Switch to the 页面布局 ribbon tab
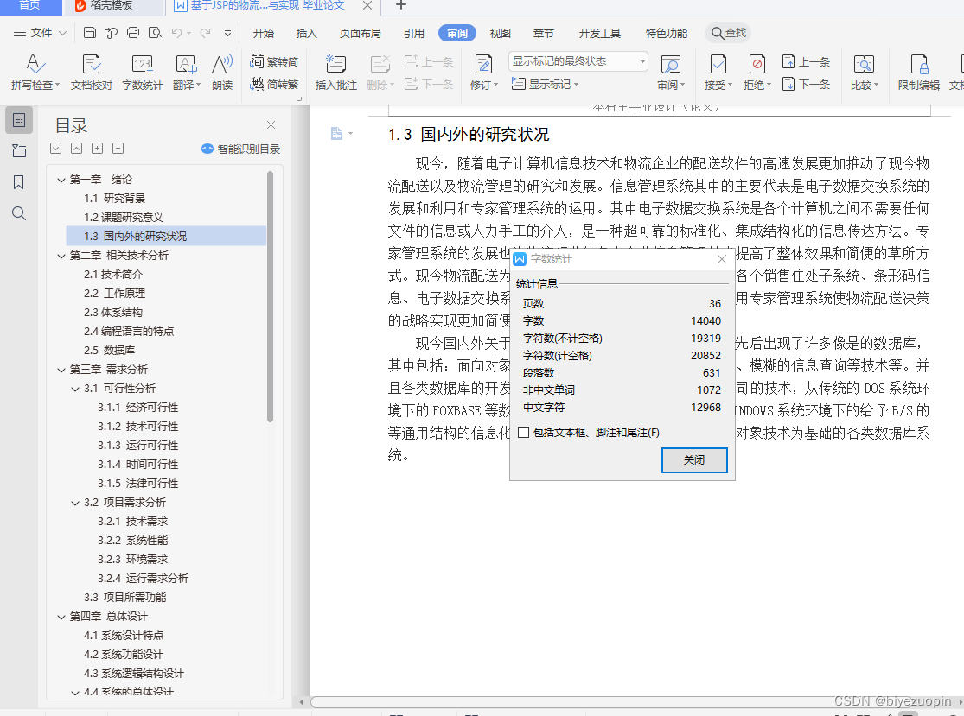Image resolution: width=964 pixels, height=716 pixels. pyautogui.click(x=361, y=33)
